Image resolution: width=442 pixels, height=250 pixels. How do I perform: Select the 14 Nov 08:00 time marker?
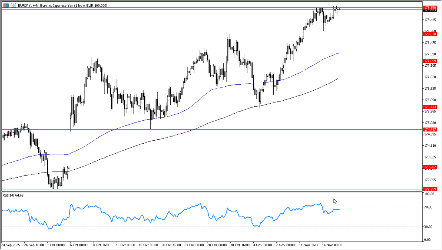pyautogui.click(x=332, y=245)
